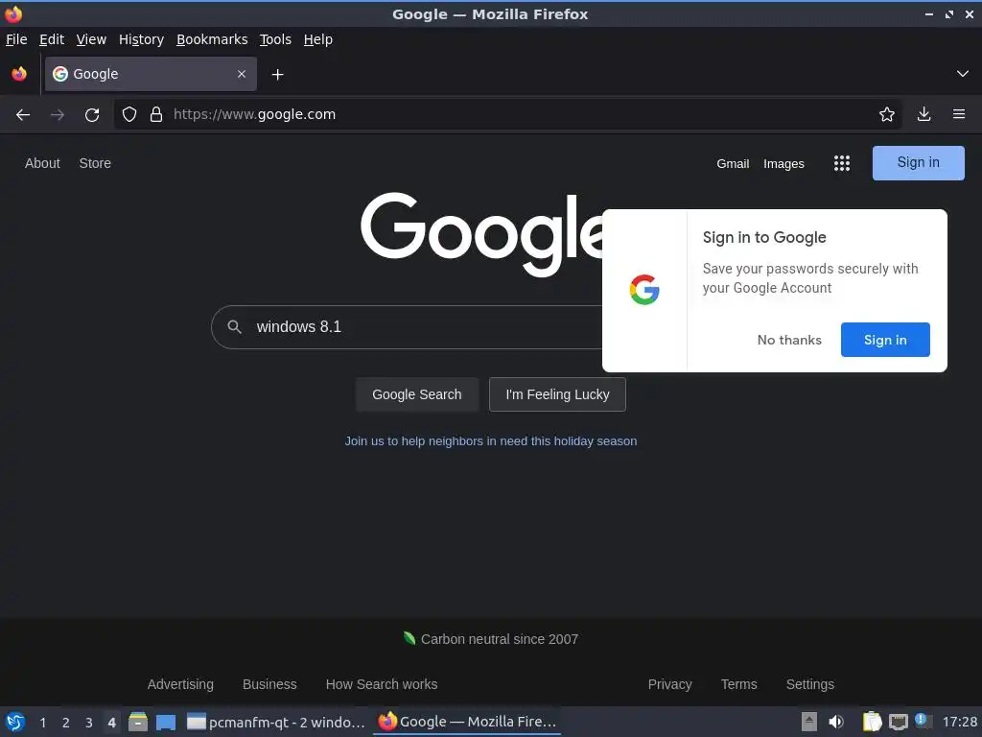This screenshot has height=737, width=982.
Task: Click Sign in at page top right
Action: point(918,163)
